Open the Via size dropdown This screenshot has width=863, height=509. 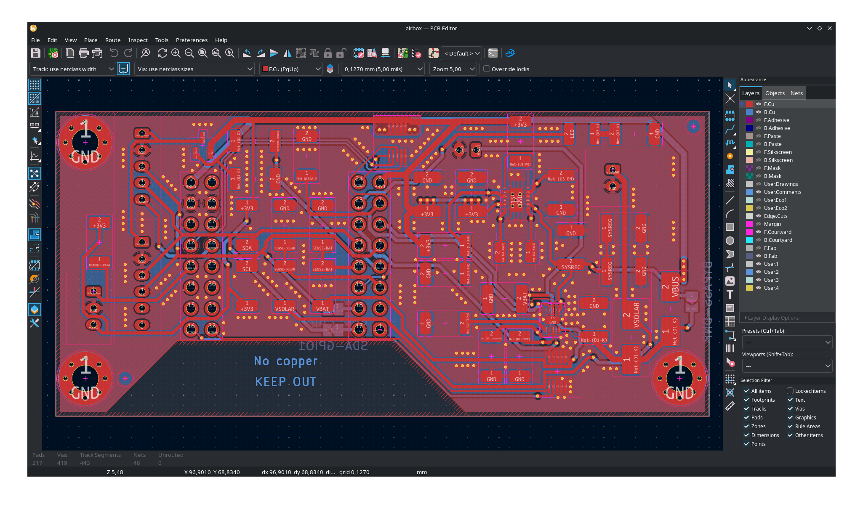pyautogui.click(x=194, y=69)
